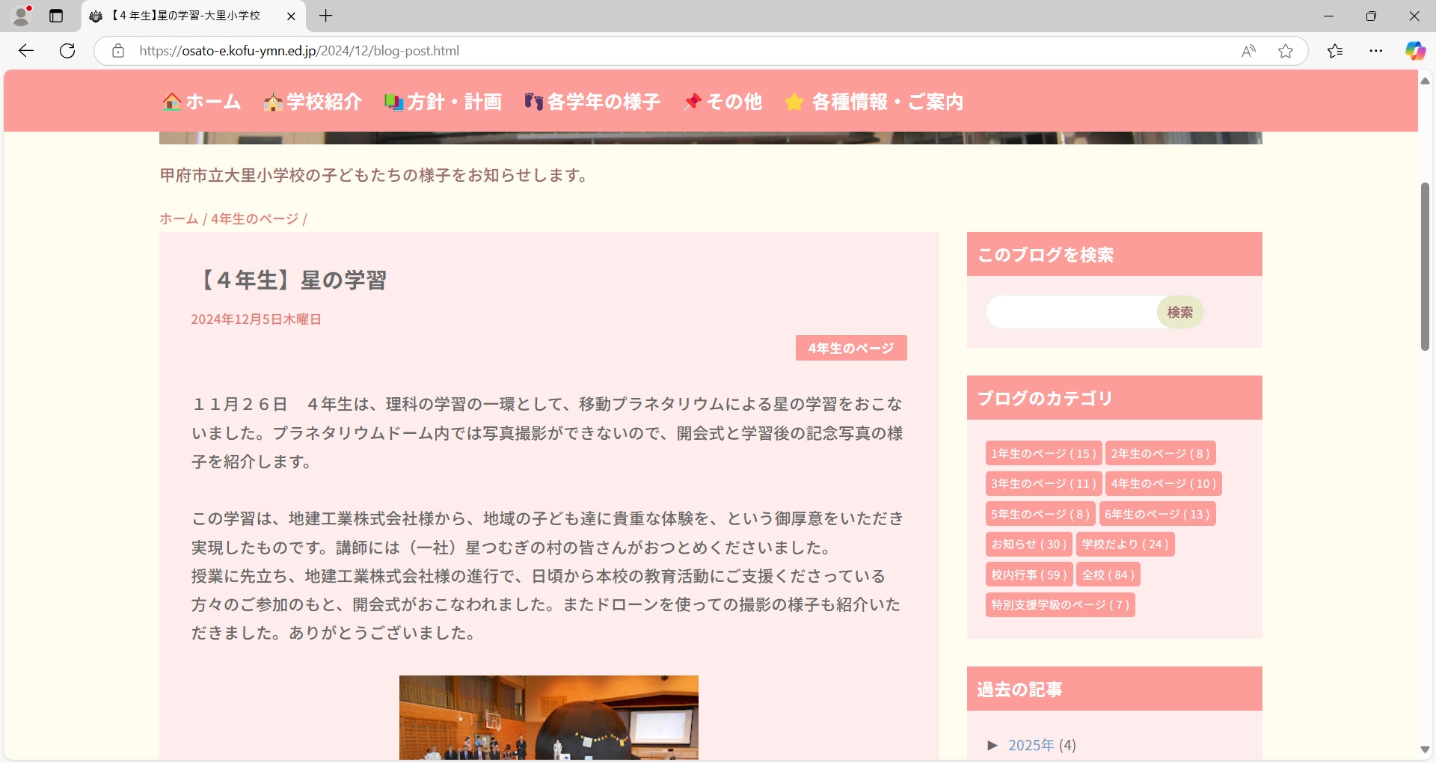The width and height of the screenshot is (1436, 763).
Task: Click the blog search text field
Action: [1072, 312]
